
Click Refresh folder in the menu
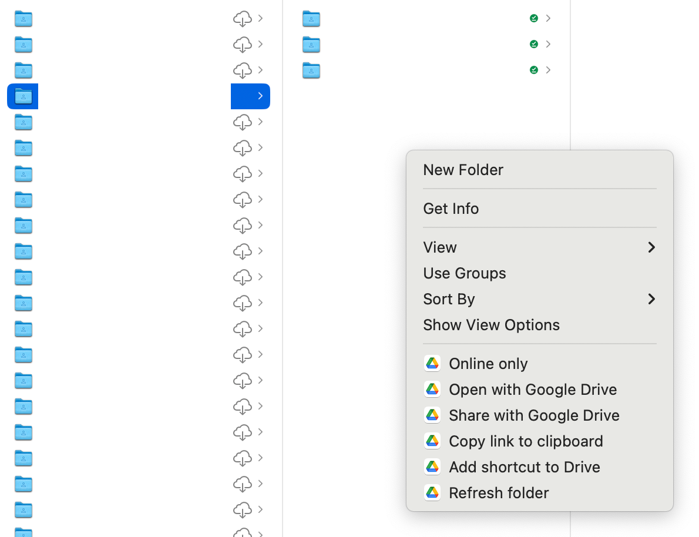[x=499, y=493]
